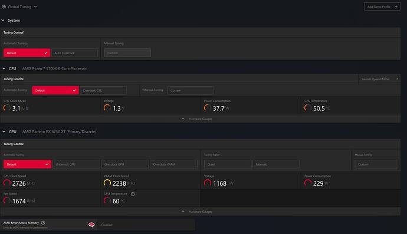The height and width of the screenshot is (234, 407).
Task: Click the AMD SmartAccess Memory label
Action: click(21, 223)
